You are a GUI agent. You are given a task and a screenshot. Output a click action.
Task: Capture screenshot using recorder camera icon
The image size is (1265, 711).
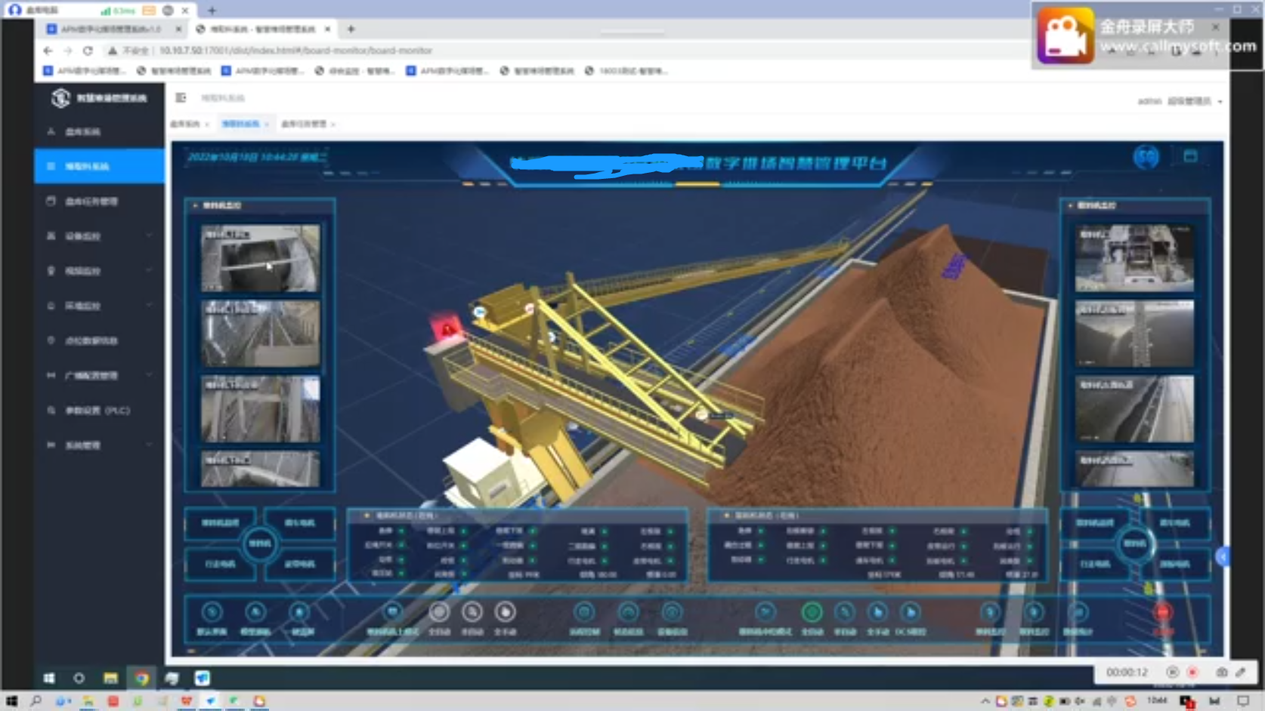point(1221,672)
